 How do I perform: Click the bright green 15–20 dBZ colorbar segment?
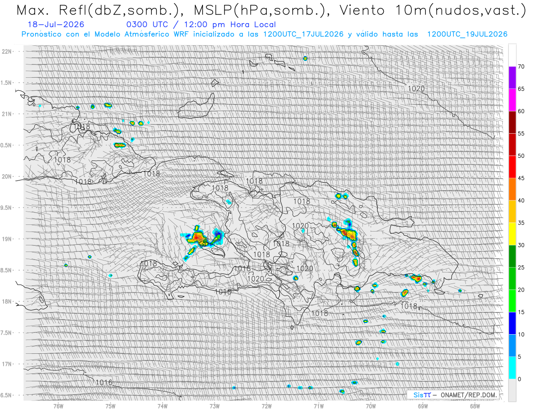(x=512, y=301)
